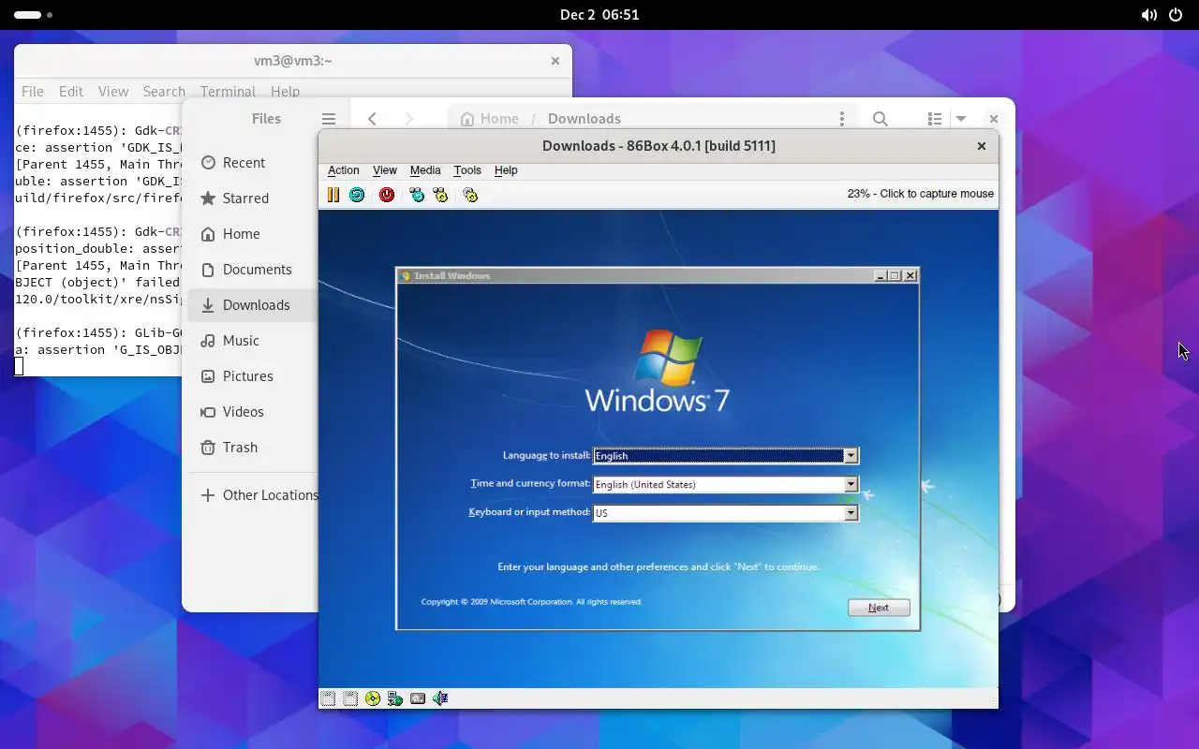Image resolution: width=1199 pixels, height=749 pixels.
Task: Go forward in the Files window
Action: tap(408, 119)
